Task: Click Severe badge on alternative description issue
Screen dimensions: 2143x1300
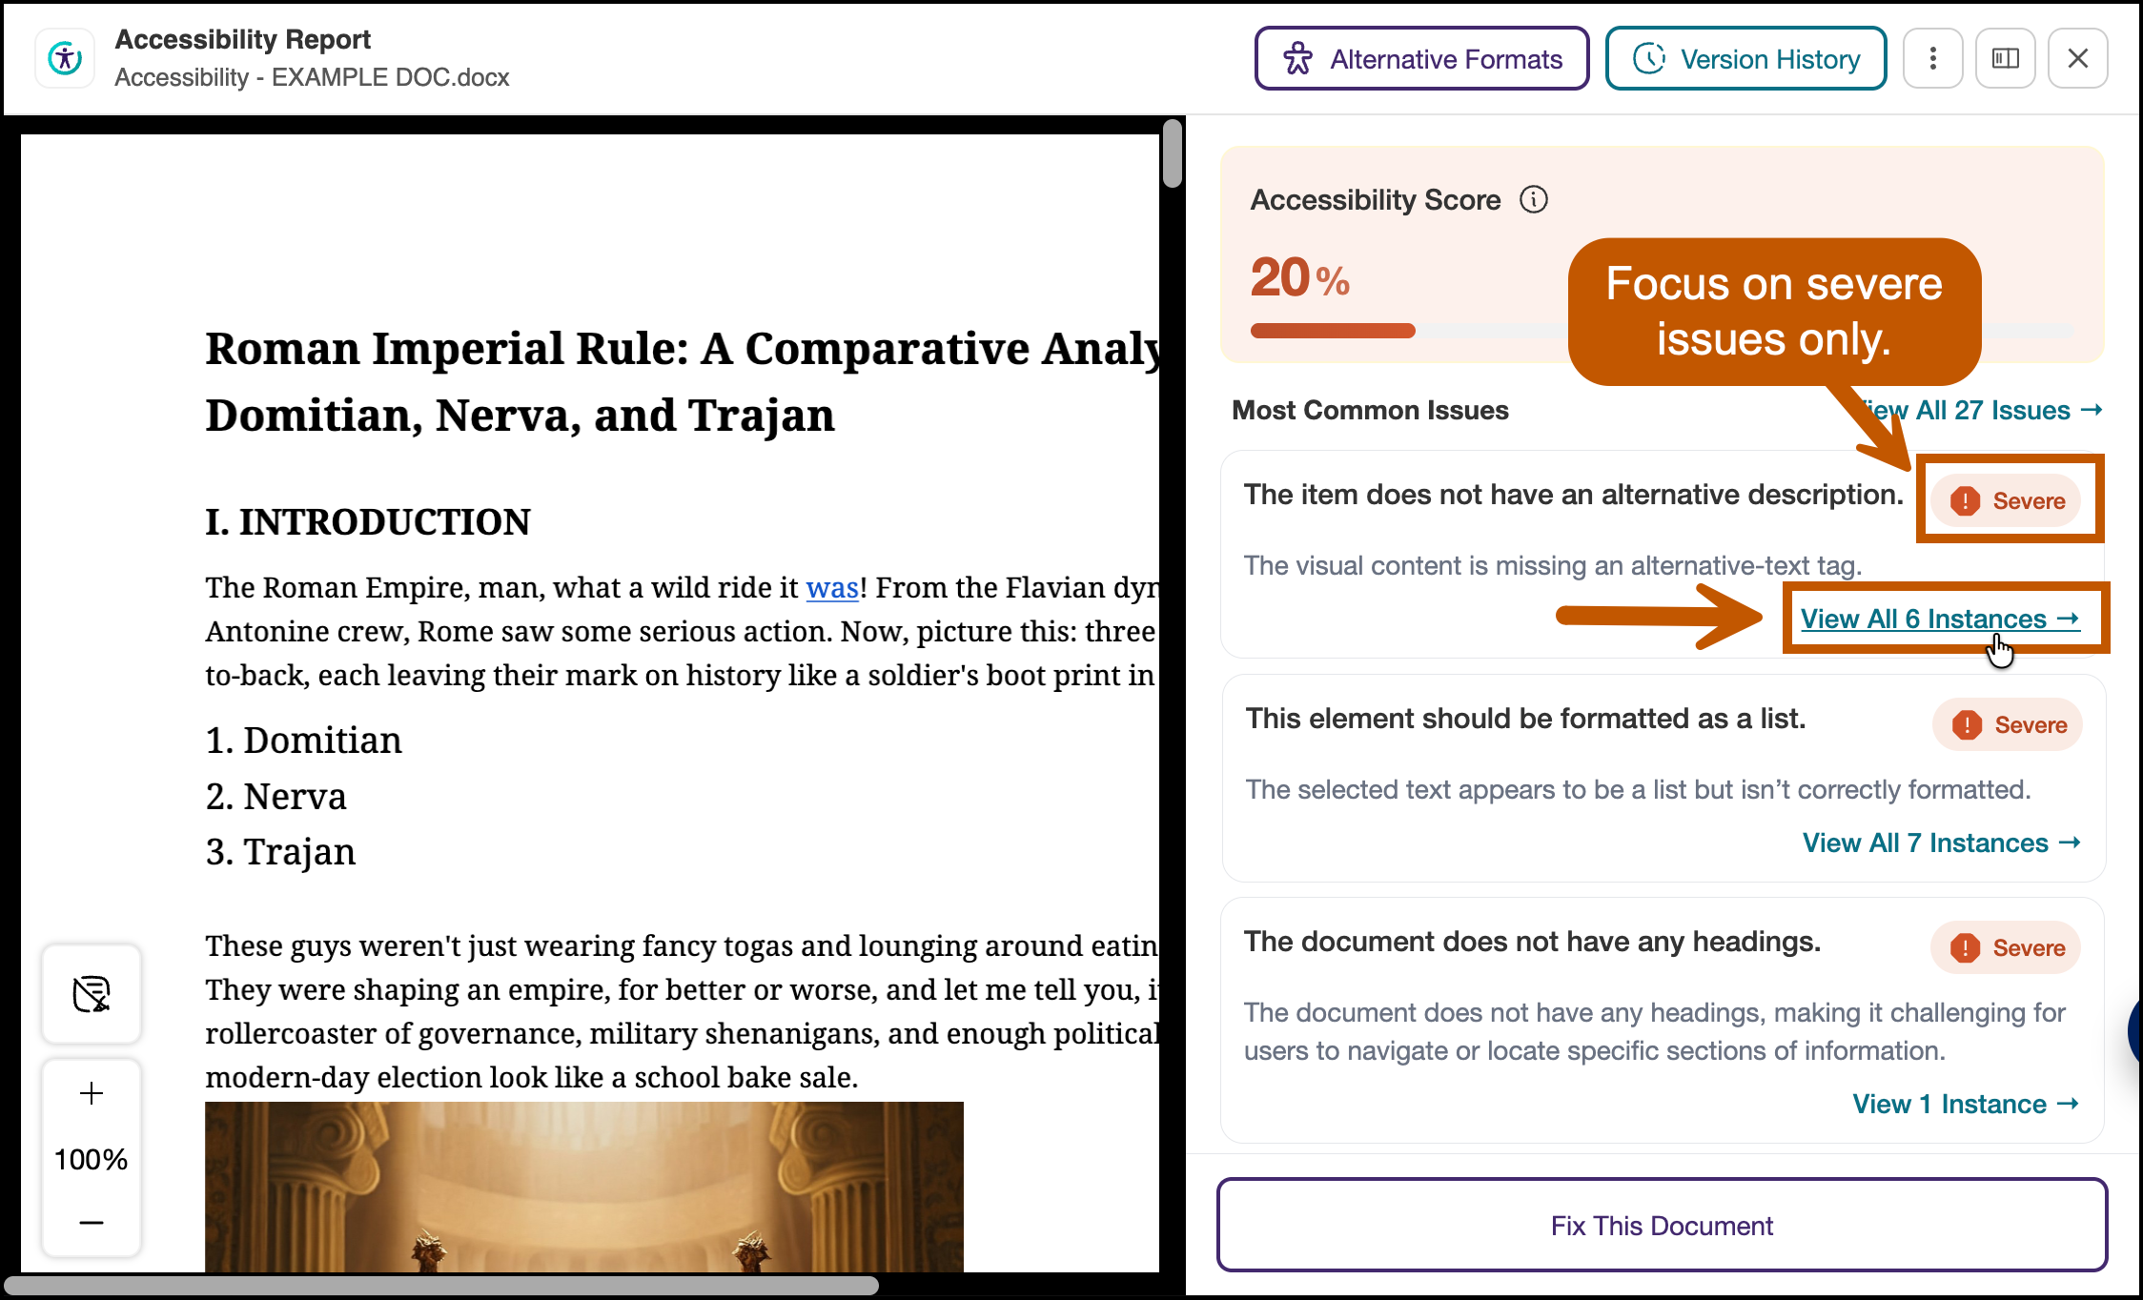Action: click(2007, 500)
